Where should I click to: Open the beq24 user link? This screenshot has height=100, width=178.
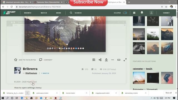(x=149, y=69)
